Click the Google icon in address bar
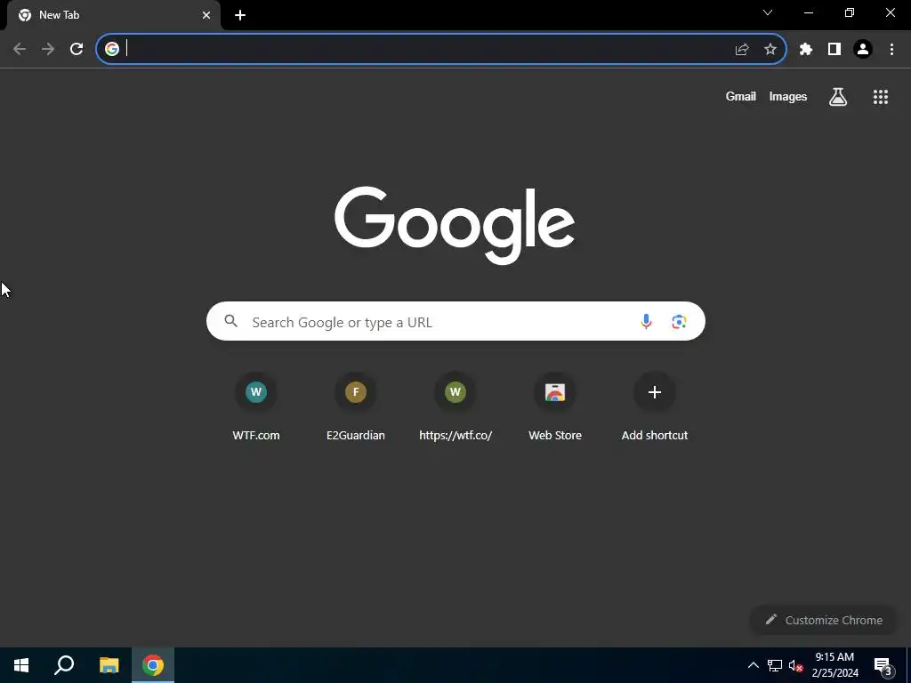 (112, 49)
